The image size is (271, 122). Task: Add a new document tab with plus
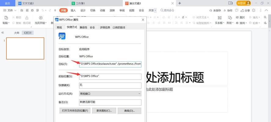point(180,3)
